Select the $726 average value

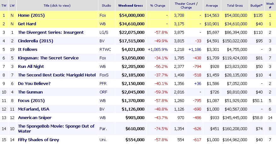pyautogui.click(x=215, y=92)
